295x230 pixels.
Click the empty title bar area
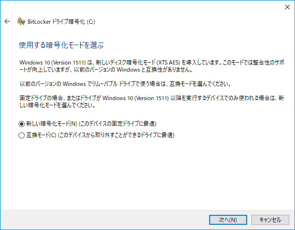click(142, 7)
